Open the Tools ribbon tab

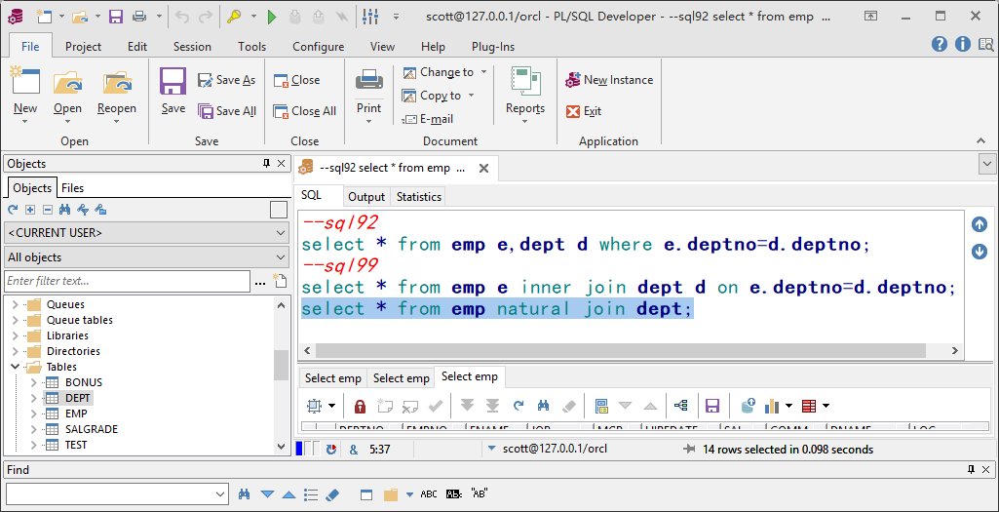point(251,47)
